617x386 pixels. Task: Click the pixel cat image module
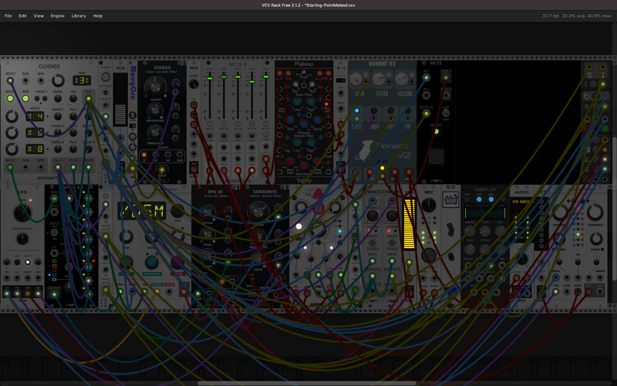pyautogui.click(x=451, y=200)
